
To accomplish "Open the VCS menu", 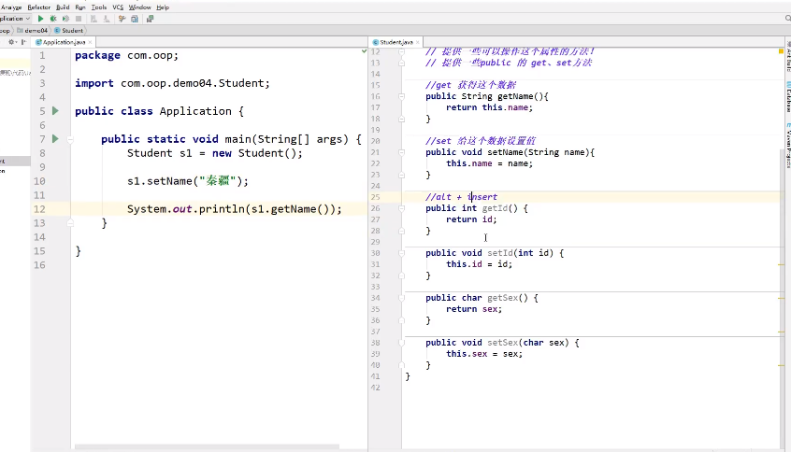I will (118, 7).
